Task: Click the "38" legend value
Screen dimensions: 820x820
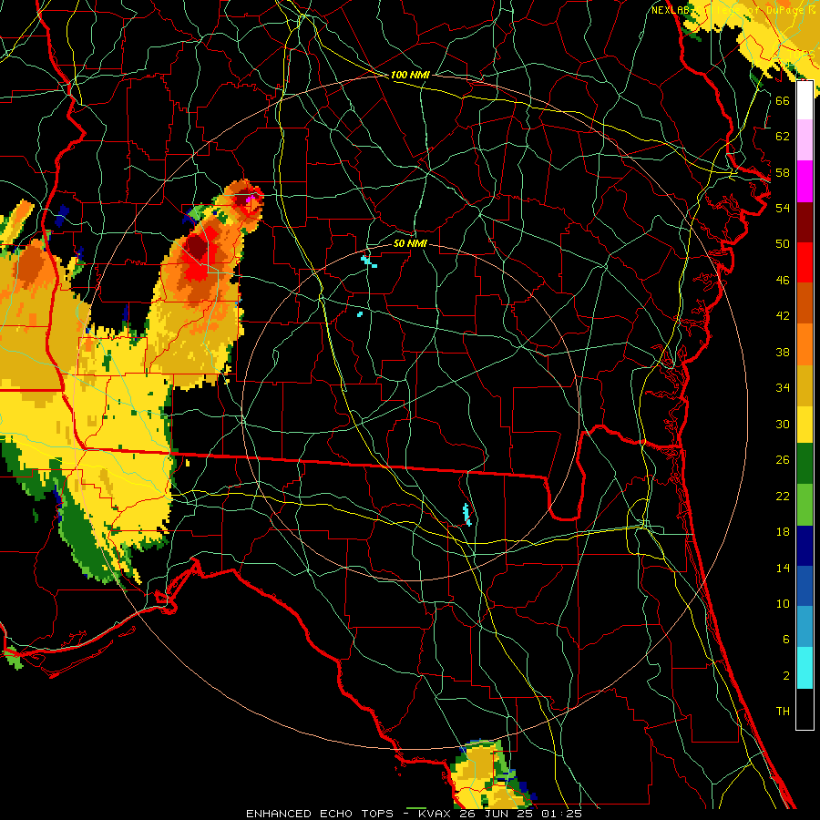Action: tap(783, 352)
